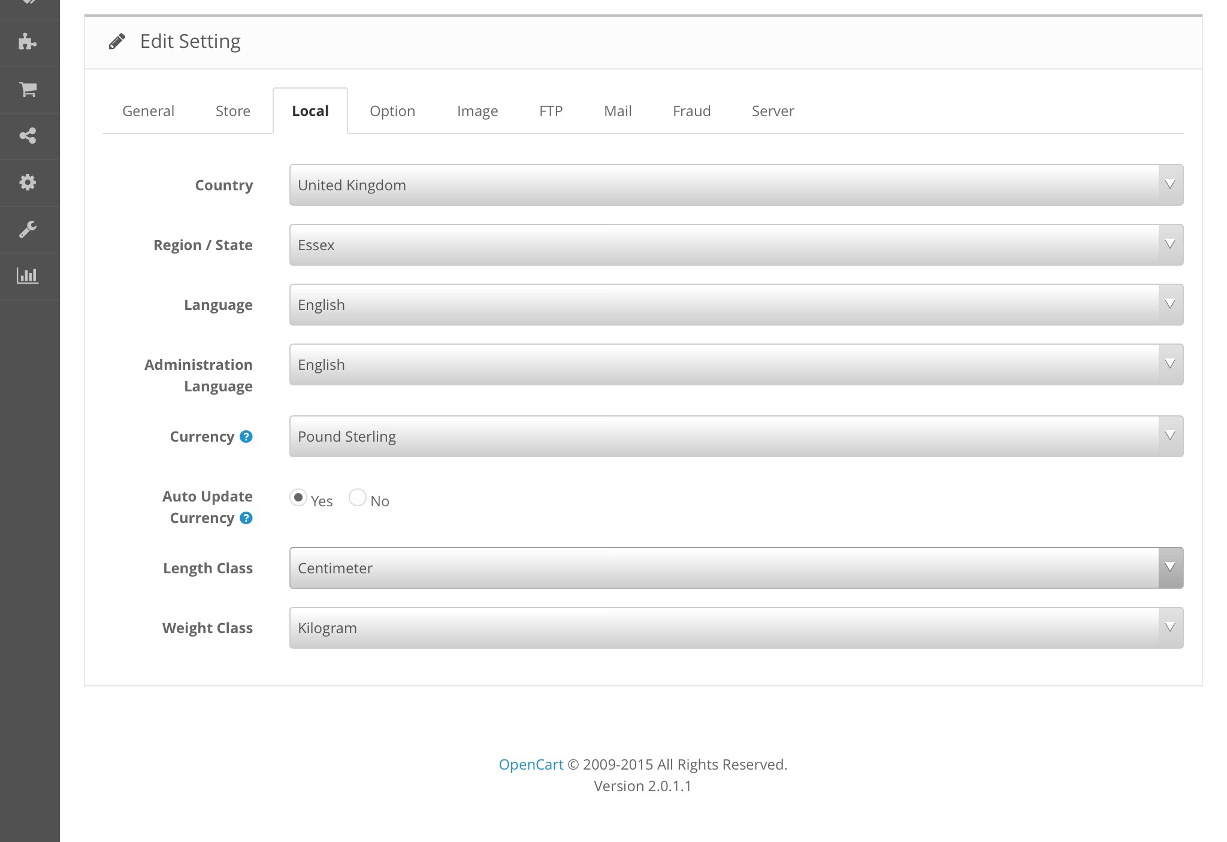Viewport: 1227px width, 842px height.
Task: Open the Reports bar chart sidebar icon
Action: pos(28,276)
